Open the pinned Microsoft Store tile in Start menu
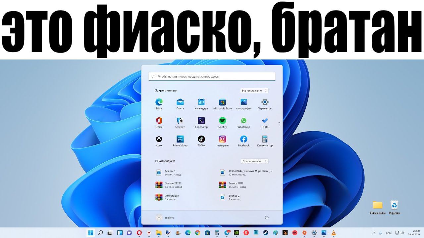Viewport: 424px width, 238px height. (223, 104)
